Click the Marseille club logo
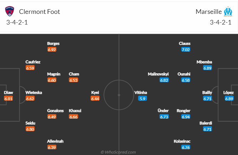Image resolution: width=238 pixels, height=155 pixels. pyautogui.click(x=228, y=11)
